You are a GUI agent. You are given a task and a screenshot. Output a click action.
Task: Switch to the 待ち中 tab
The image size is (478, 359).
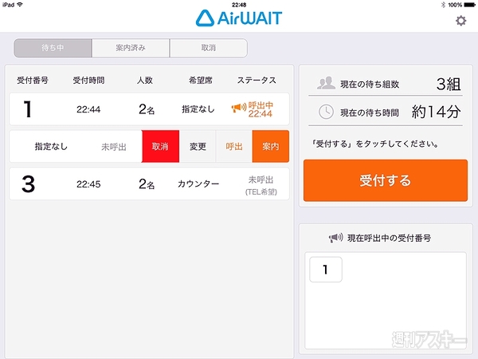point(53,48)
